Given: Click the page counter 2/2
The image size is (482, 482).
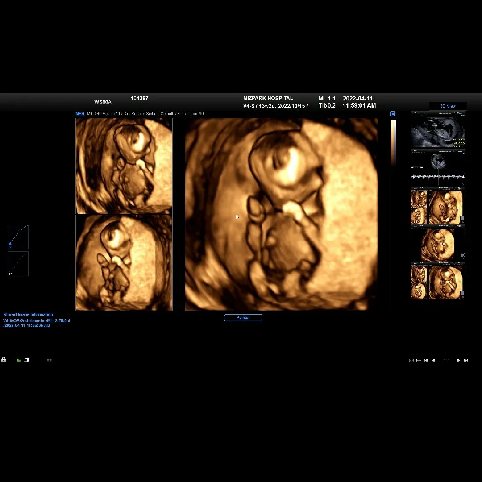Looking at the screenshot, I should tap(446, 360).
